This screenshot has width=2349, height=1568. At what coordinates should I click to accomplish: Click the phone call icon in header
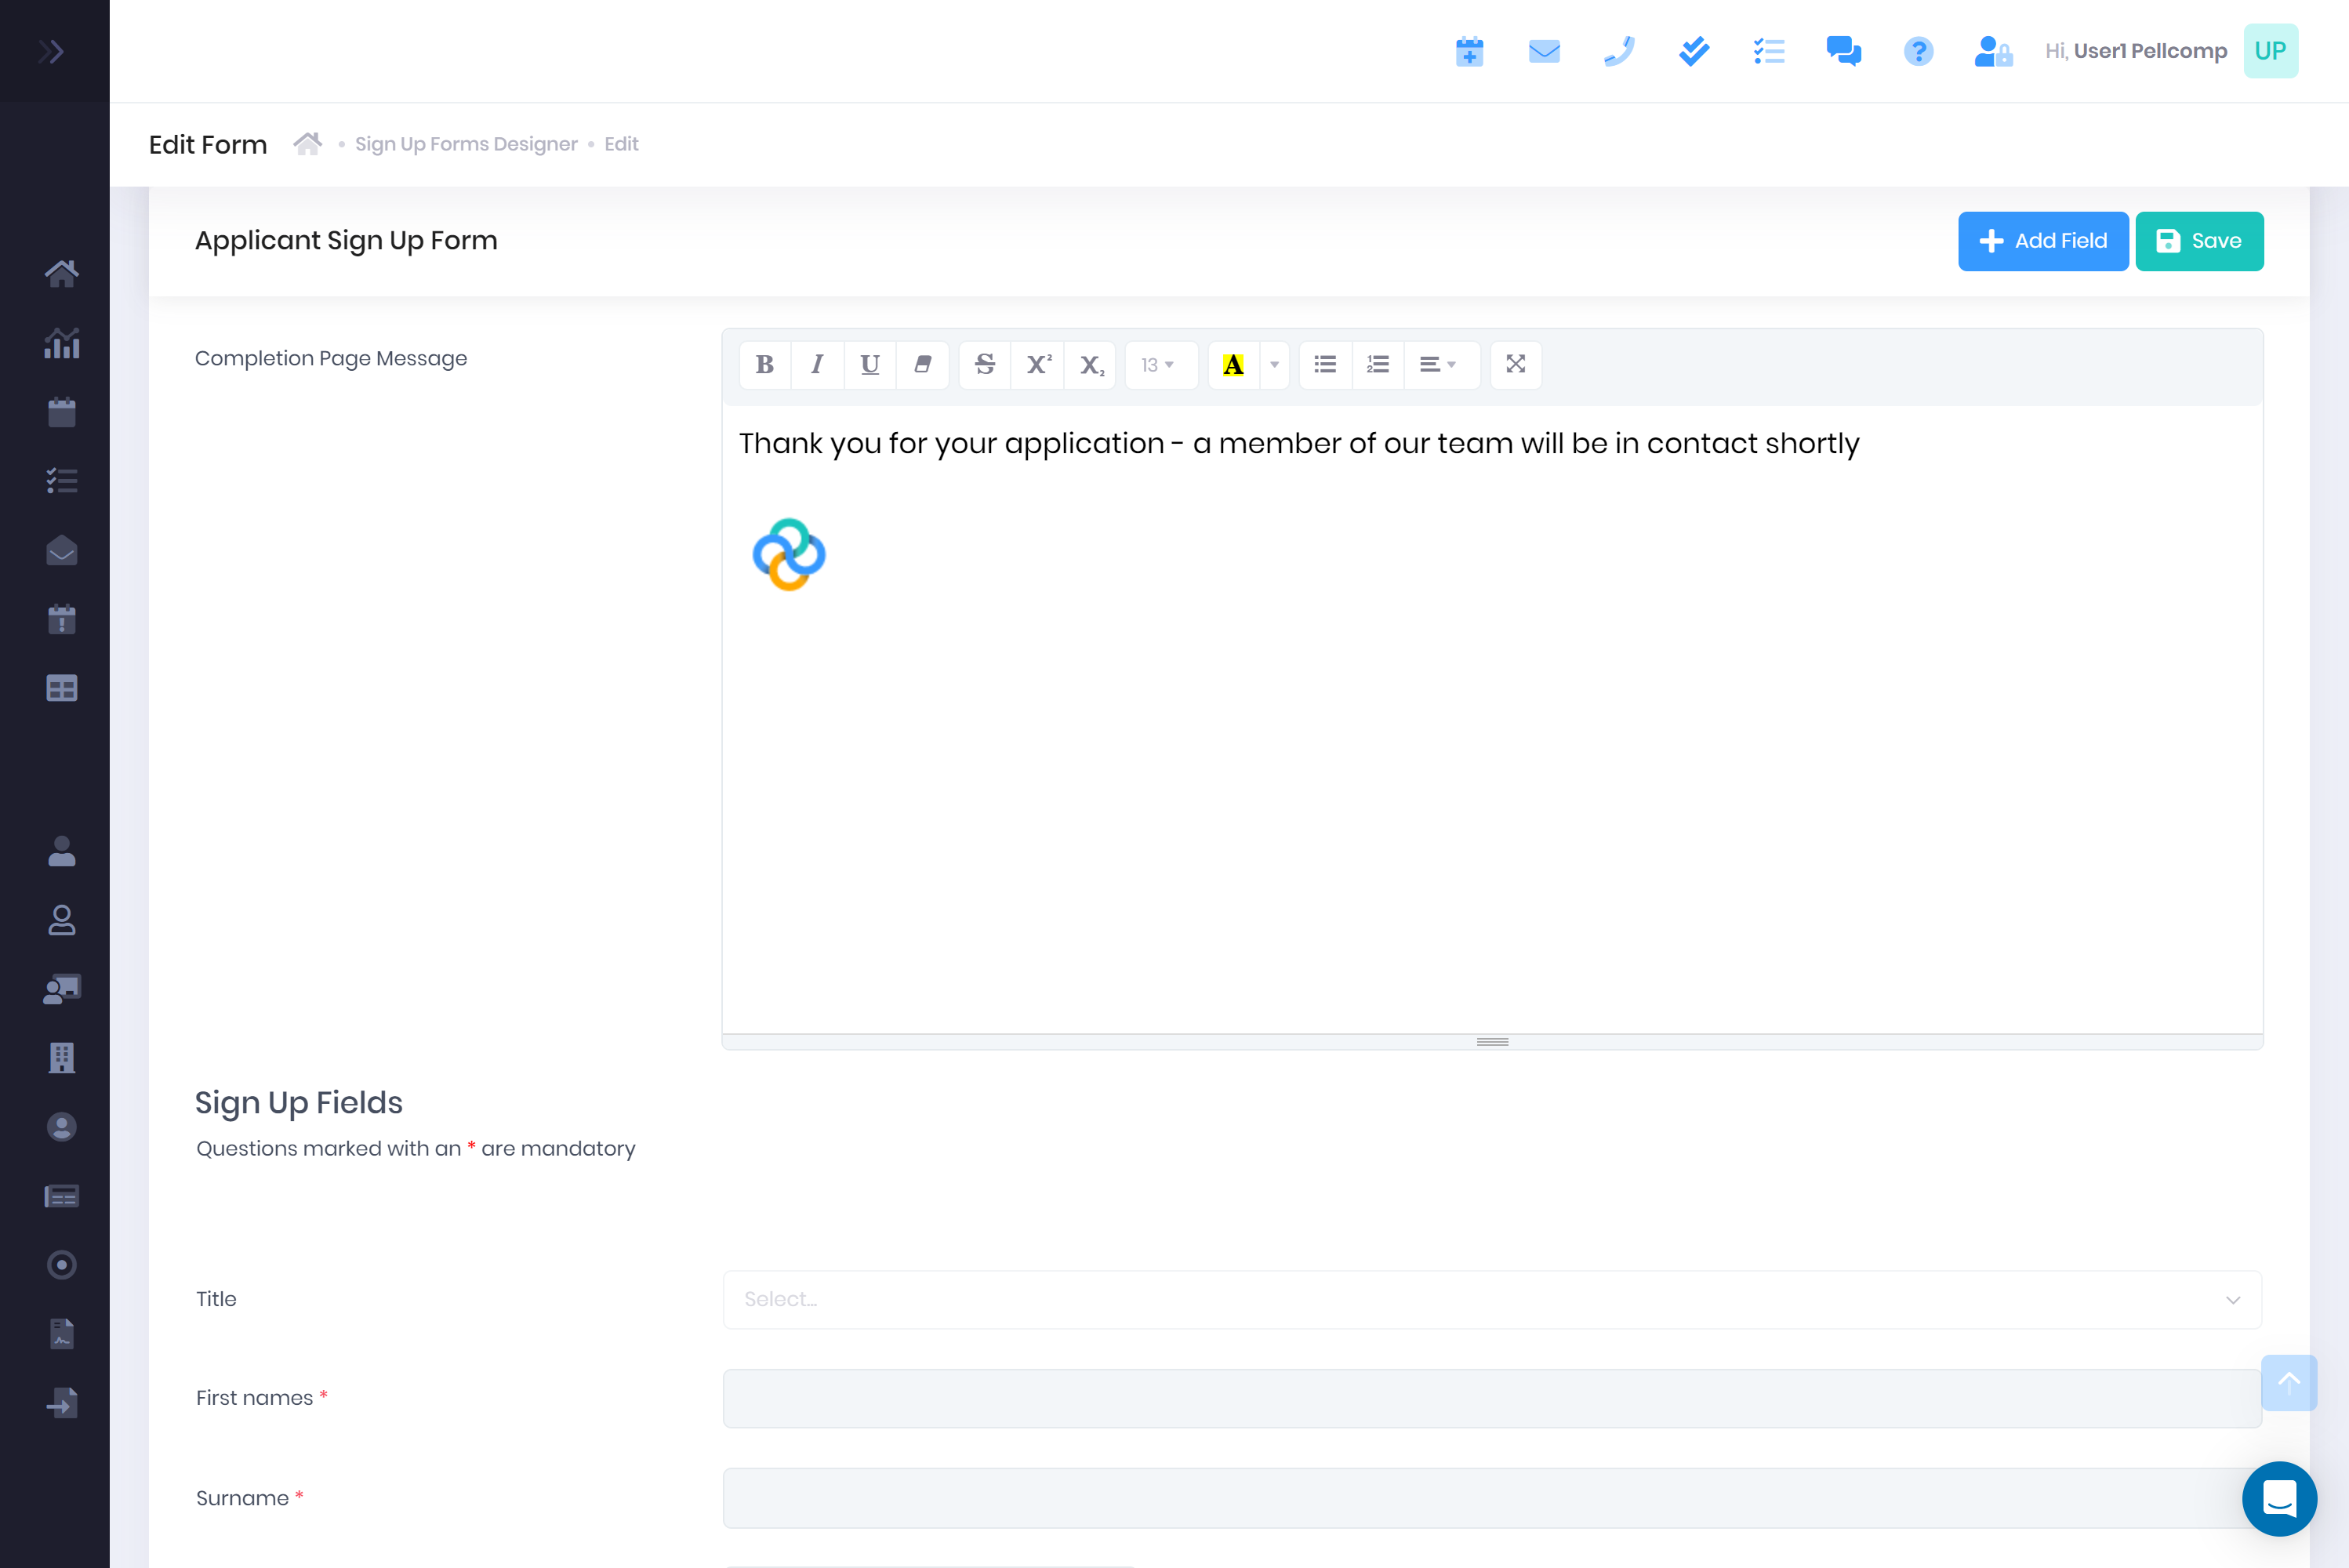click(x=1619, y=51)
